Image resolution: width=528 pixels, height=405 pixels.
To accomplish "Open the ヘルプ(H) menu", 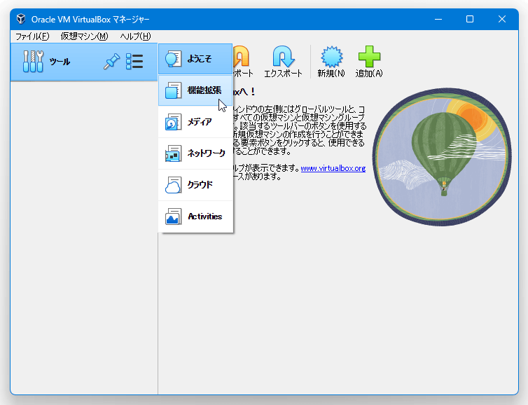I will click(x=135, y=36).
